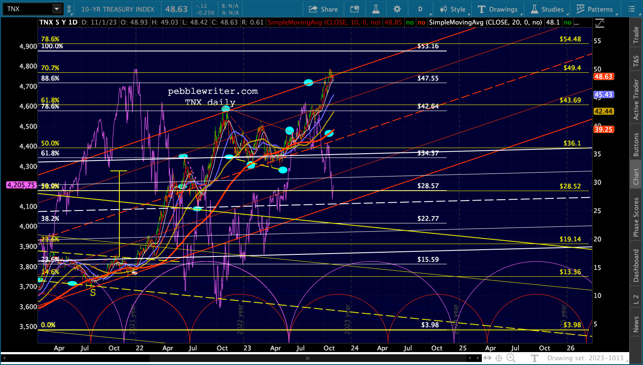Open the Patterns menu
The width and height of the screenshot is (643, 365).
click(x=595, y=9)
